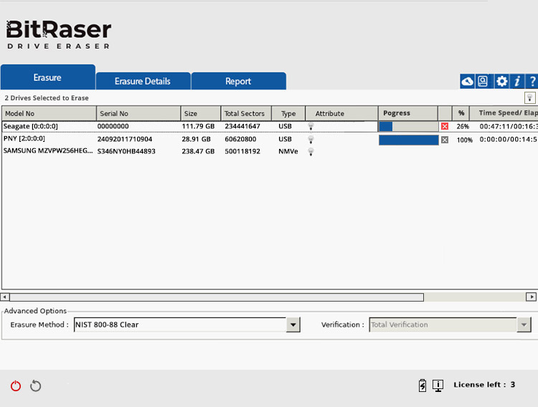Click the lightbulb icon above the table
538x407 pixels.
coord(530,97)
